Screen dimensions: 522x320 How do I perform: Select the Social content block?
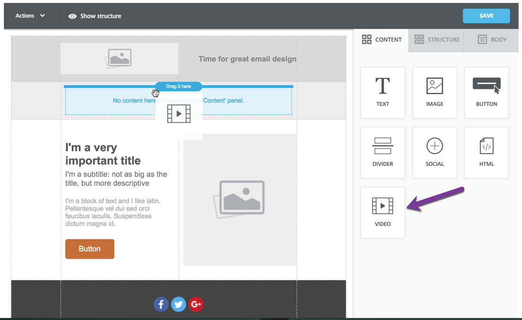tap(435, 153)
